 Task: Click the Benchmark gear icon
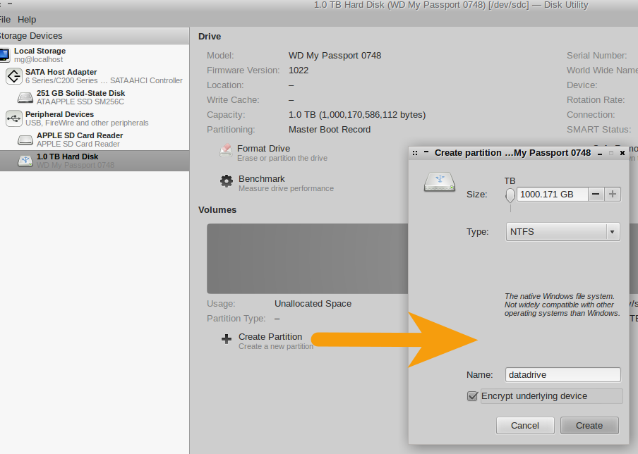click(x=226, y=181)
